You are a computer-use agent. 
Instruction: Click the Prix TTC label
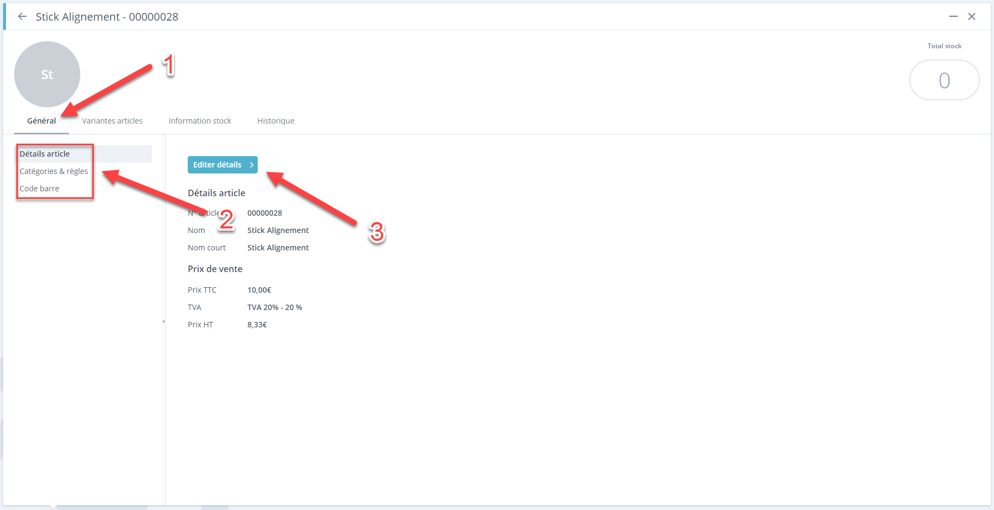(202, 290)
